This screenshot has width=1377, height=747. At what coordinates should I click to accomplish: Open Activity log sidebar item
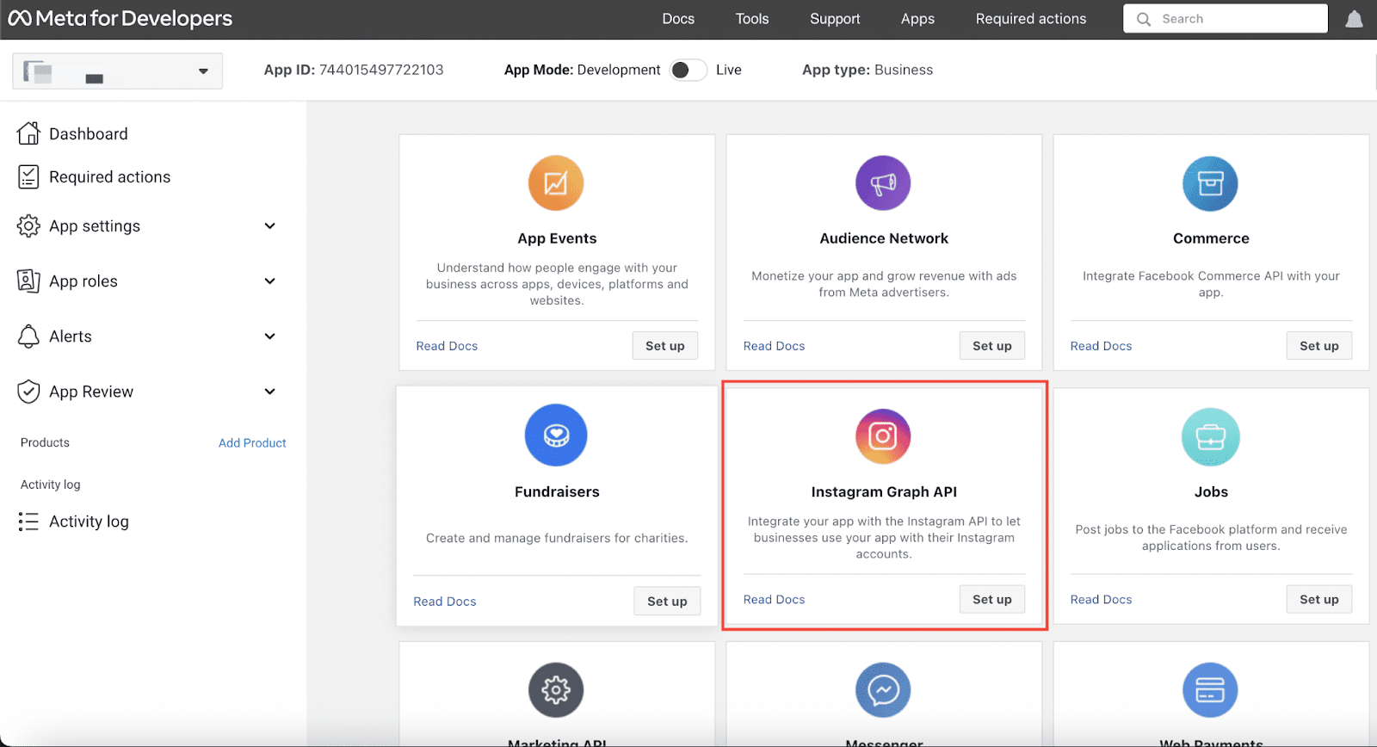89,522
